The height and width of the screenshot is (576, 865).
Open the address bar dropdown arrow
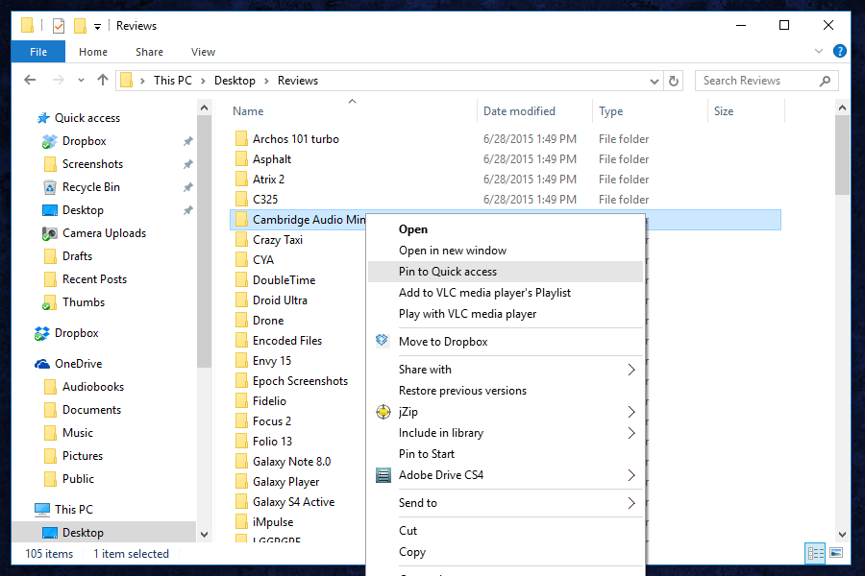click(x=655, y=80)
